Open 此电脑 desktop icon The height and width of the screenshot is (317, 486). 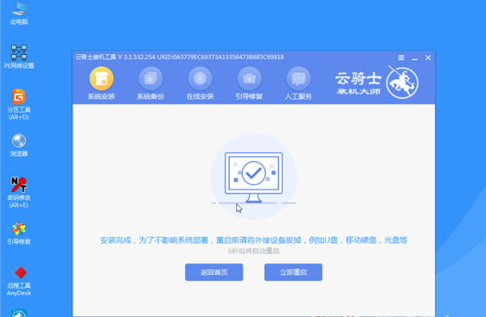tap(19, 13)
